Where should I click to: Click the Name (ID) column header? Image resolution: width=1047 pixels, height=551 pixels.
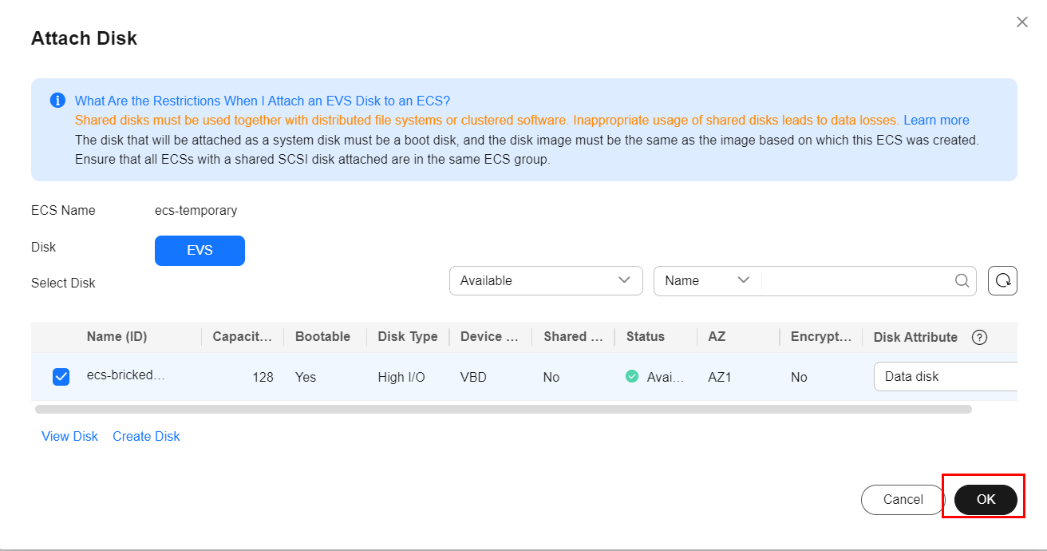coord(117,337)
